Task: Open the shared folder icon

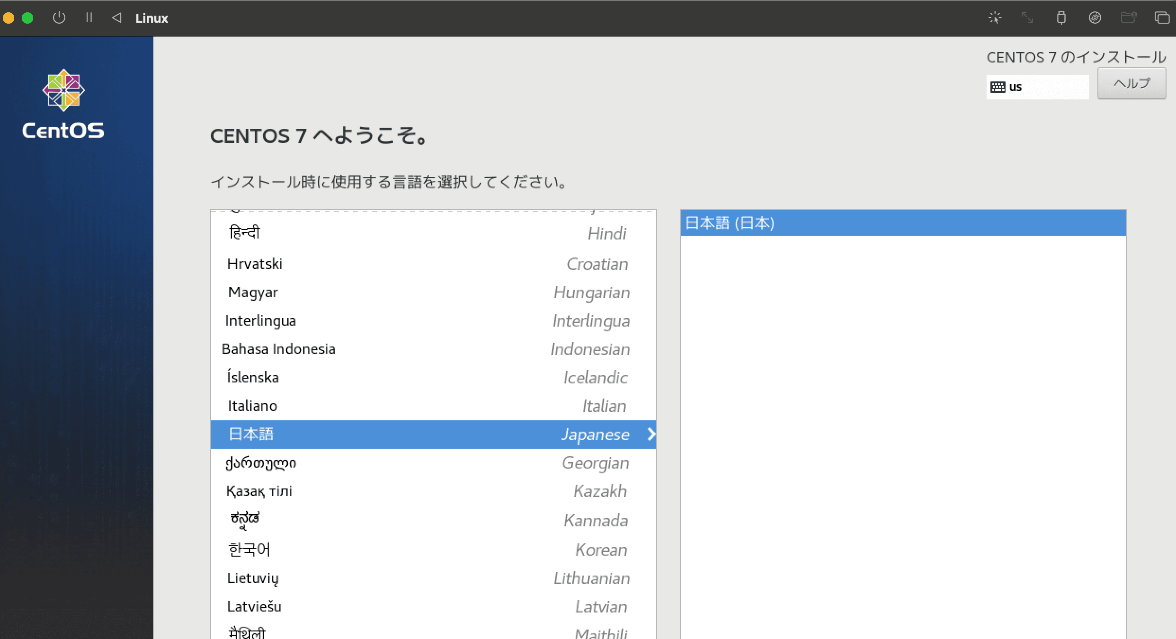Action: coord(1129,18)
